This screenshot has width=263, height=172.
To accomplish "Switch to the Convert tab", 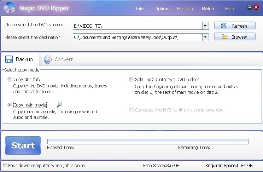I will click(58, 59).
